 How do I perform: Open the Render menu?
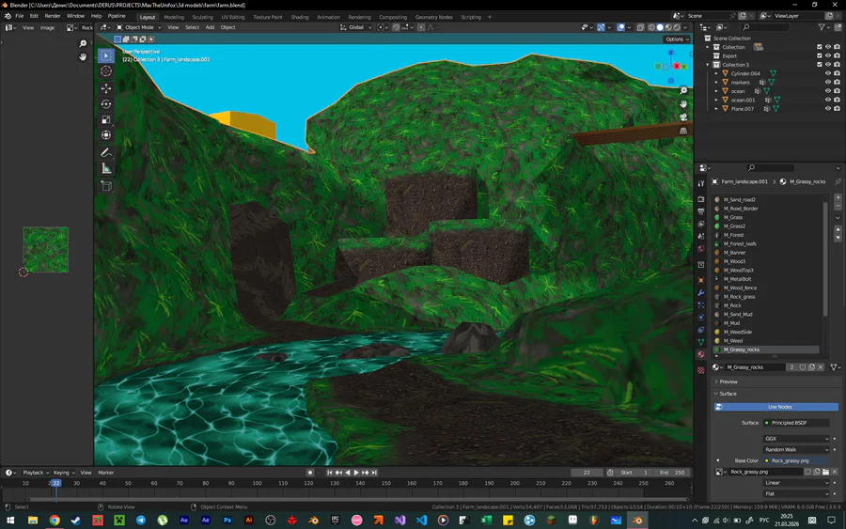(53, 16)
